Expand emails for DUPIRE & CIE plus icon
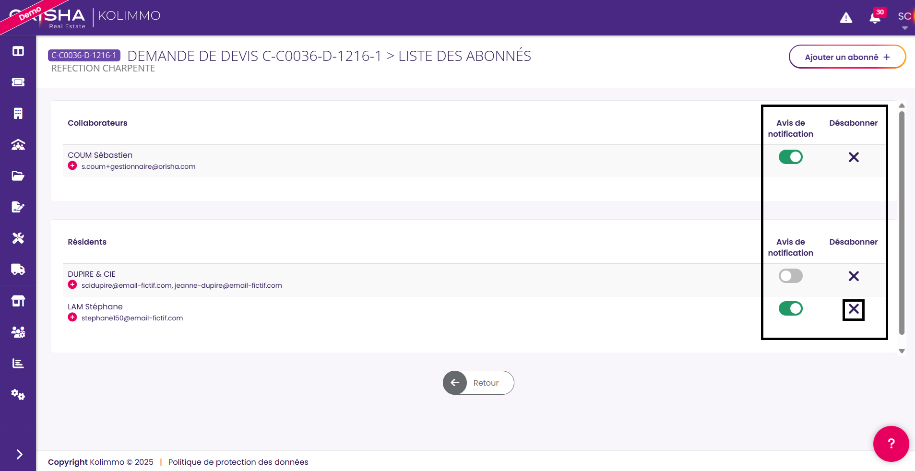The width and height of the screenshot is (915, 471). click(72, 285)
